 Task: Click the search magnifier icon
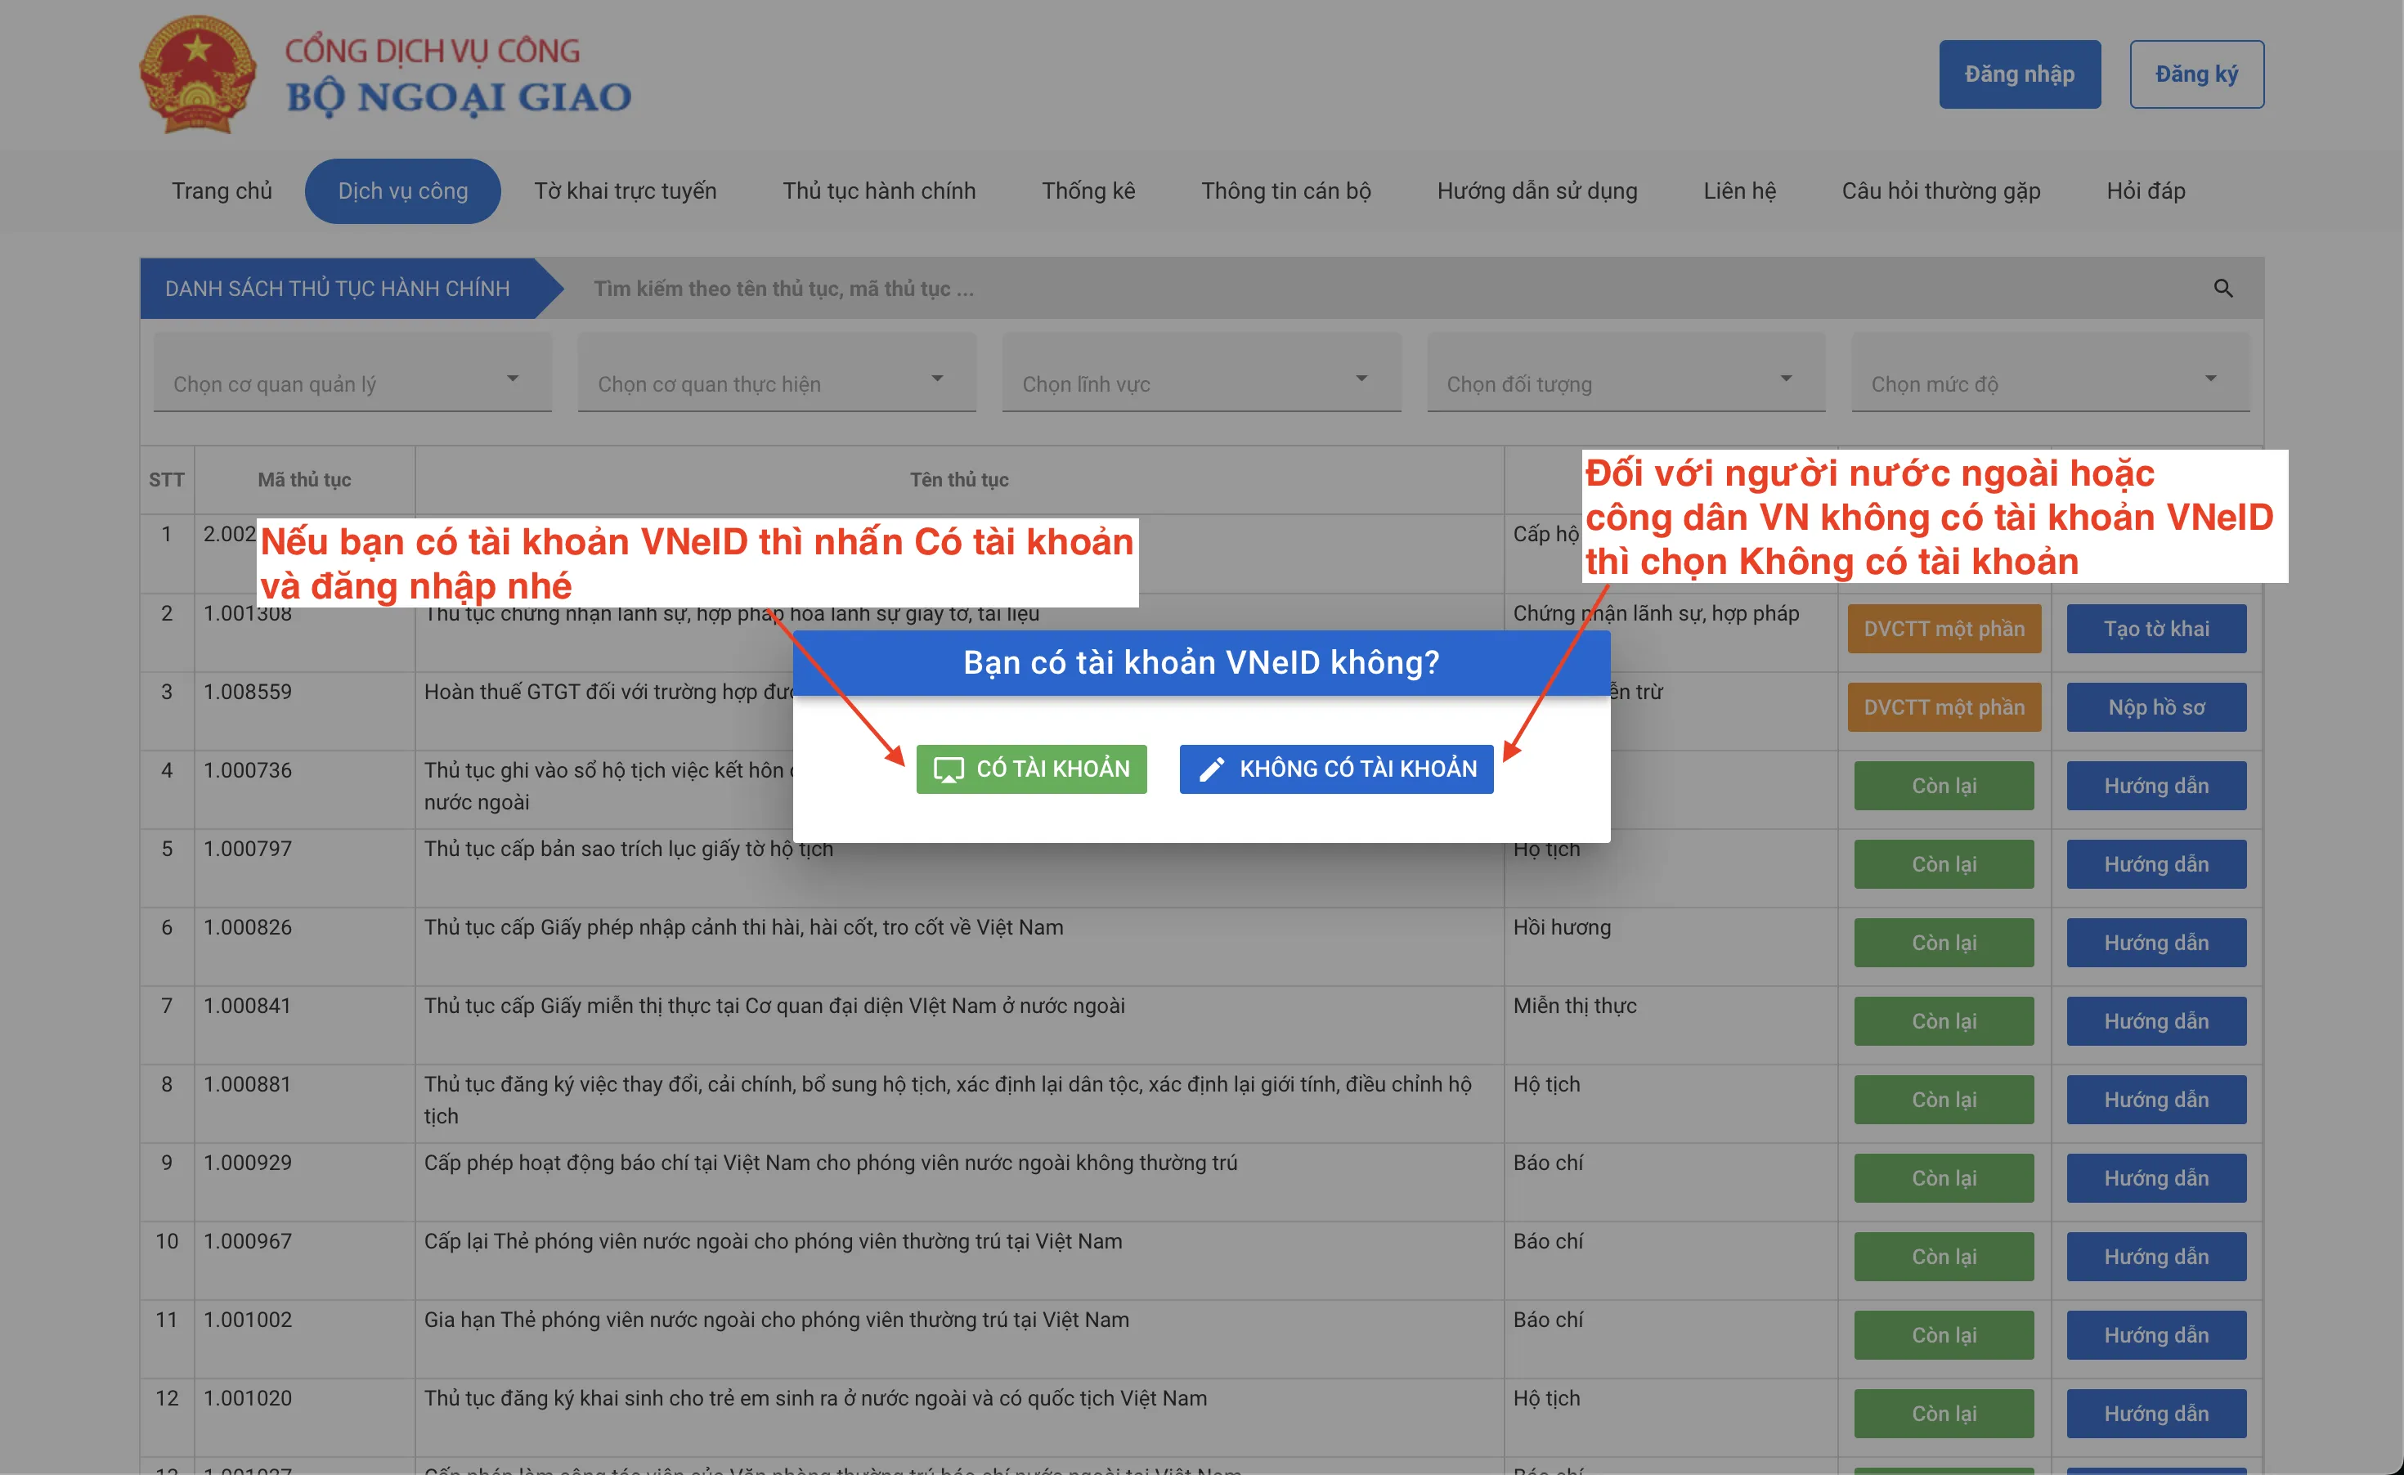2222,289
